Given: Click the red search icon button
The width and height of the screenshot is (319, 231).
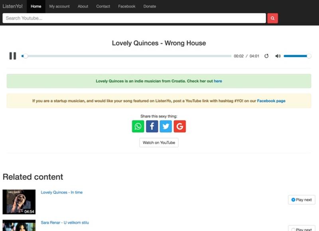Looking at the screenshot, I should tap(273, 18).
